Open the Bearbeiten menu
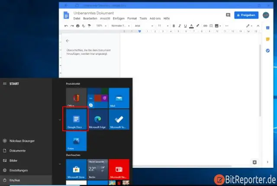 [x=90, y=19]
